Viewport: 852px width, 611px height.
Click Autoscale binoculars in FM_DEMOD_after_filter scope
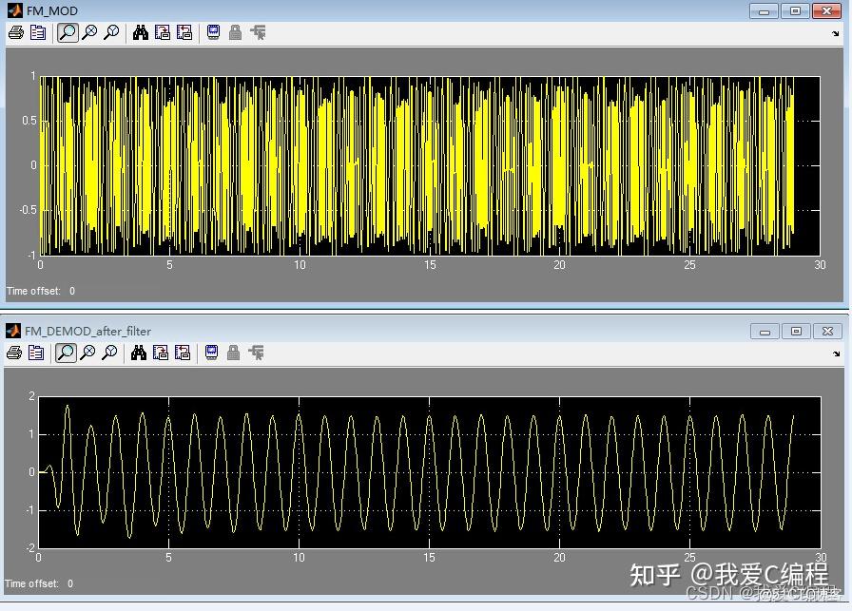139,353
